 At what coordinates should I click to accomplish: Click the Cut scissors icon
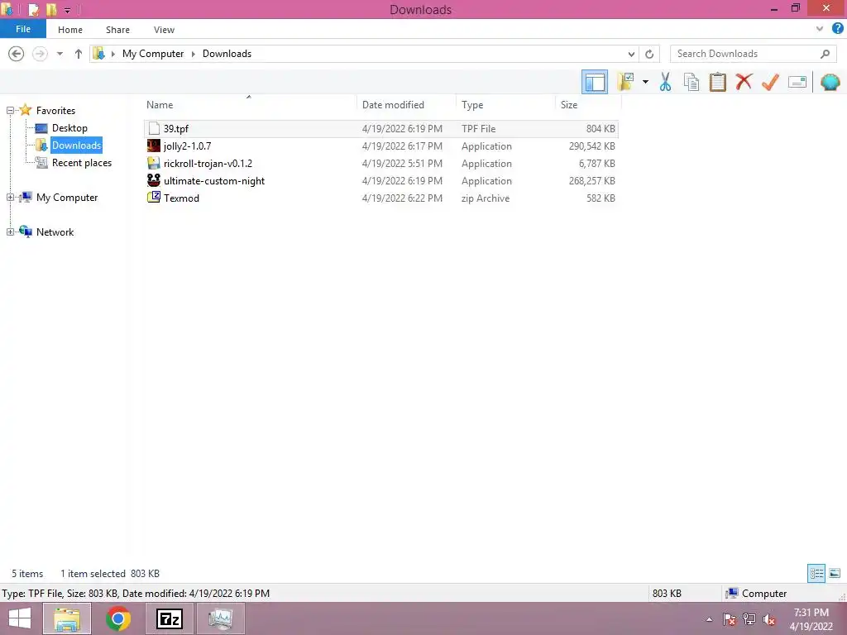[x=665, y=82]
